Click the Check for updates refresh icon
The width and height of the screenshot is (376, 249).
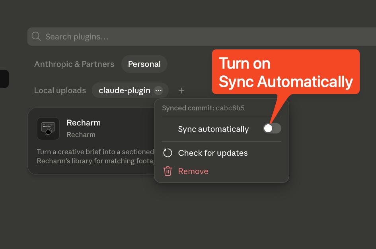pos(168,153)
